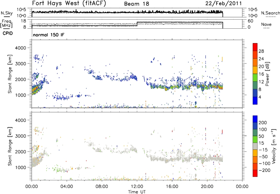The width and height of the screenshot is (280, 194).
Task: Click the 'normal 150 IF' mode text
Action: (49, 35)
